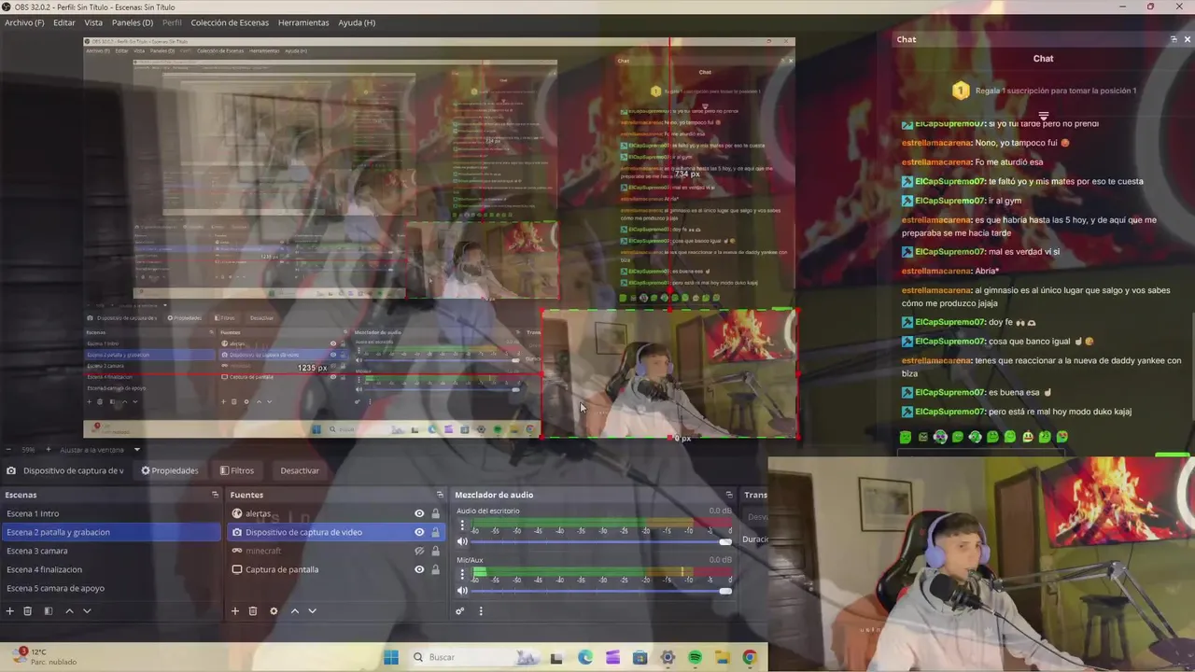Select Escena 5 camara de apoyo
Viewport: 1195px width, 672px height.
pos(112,588)
